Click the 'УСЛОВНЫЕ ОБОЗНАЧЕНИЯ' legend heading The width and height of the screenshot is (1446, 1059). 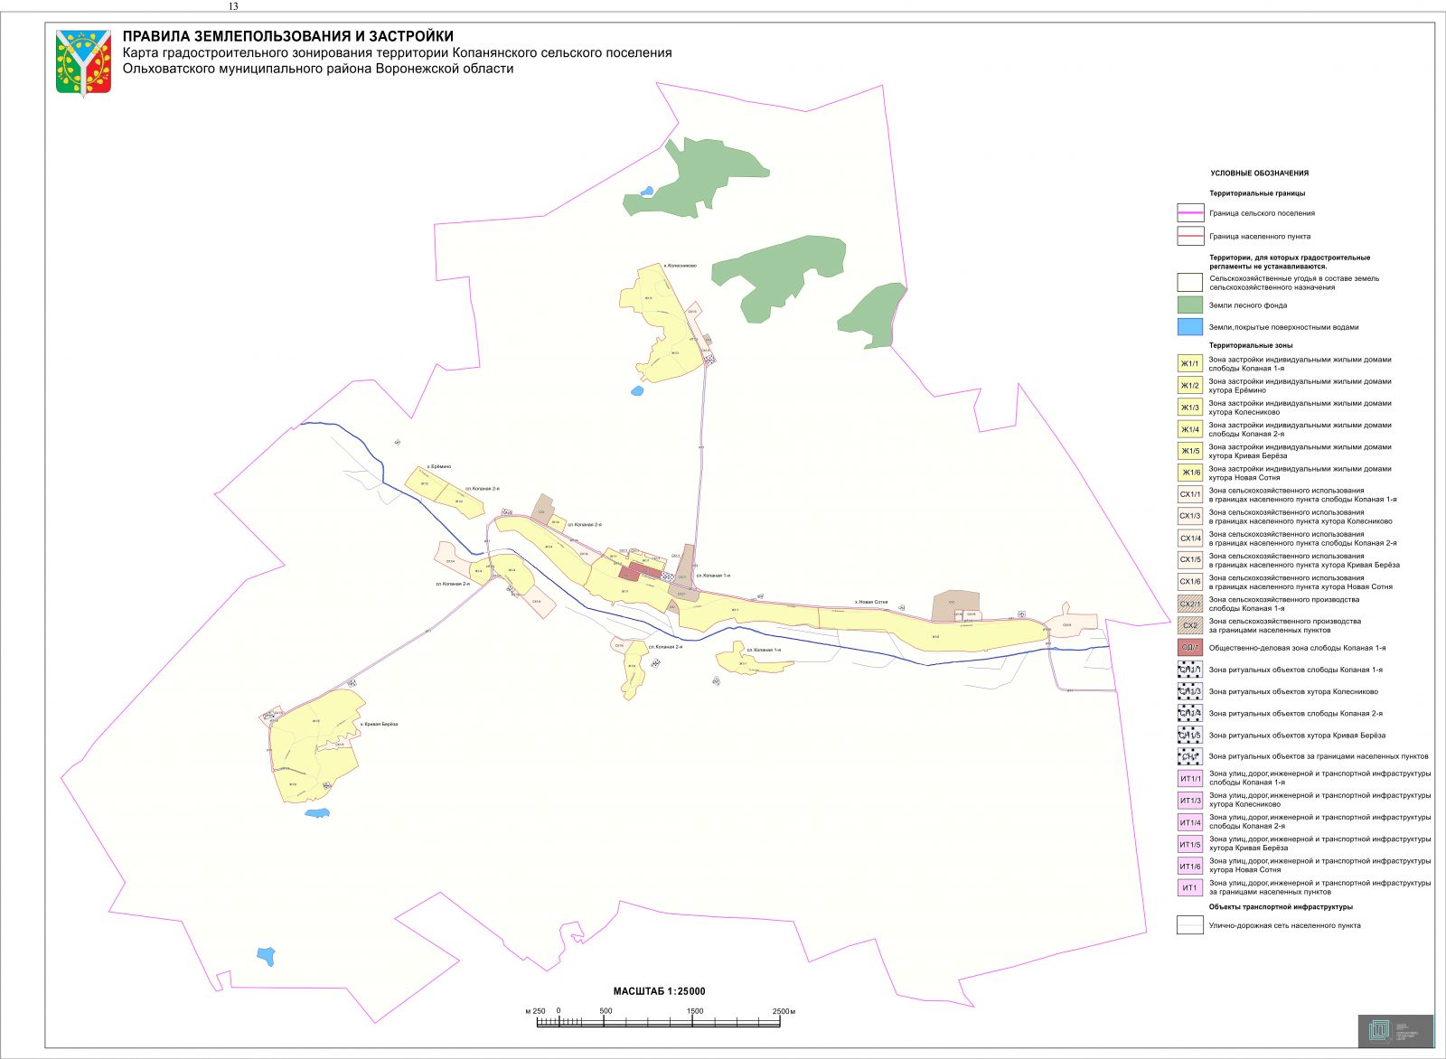point(1260,173)
